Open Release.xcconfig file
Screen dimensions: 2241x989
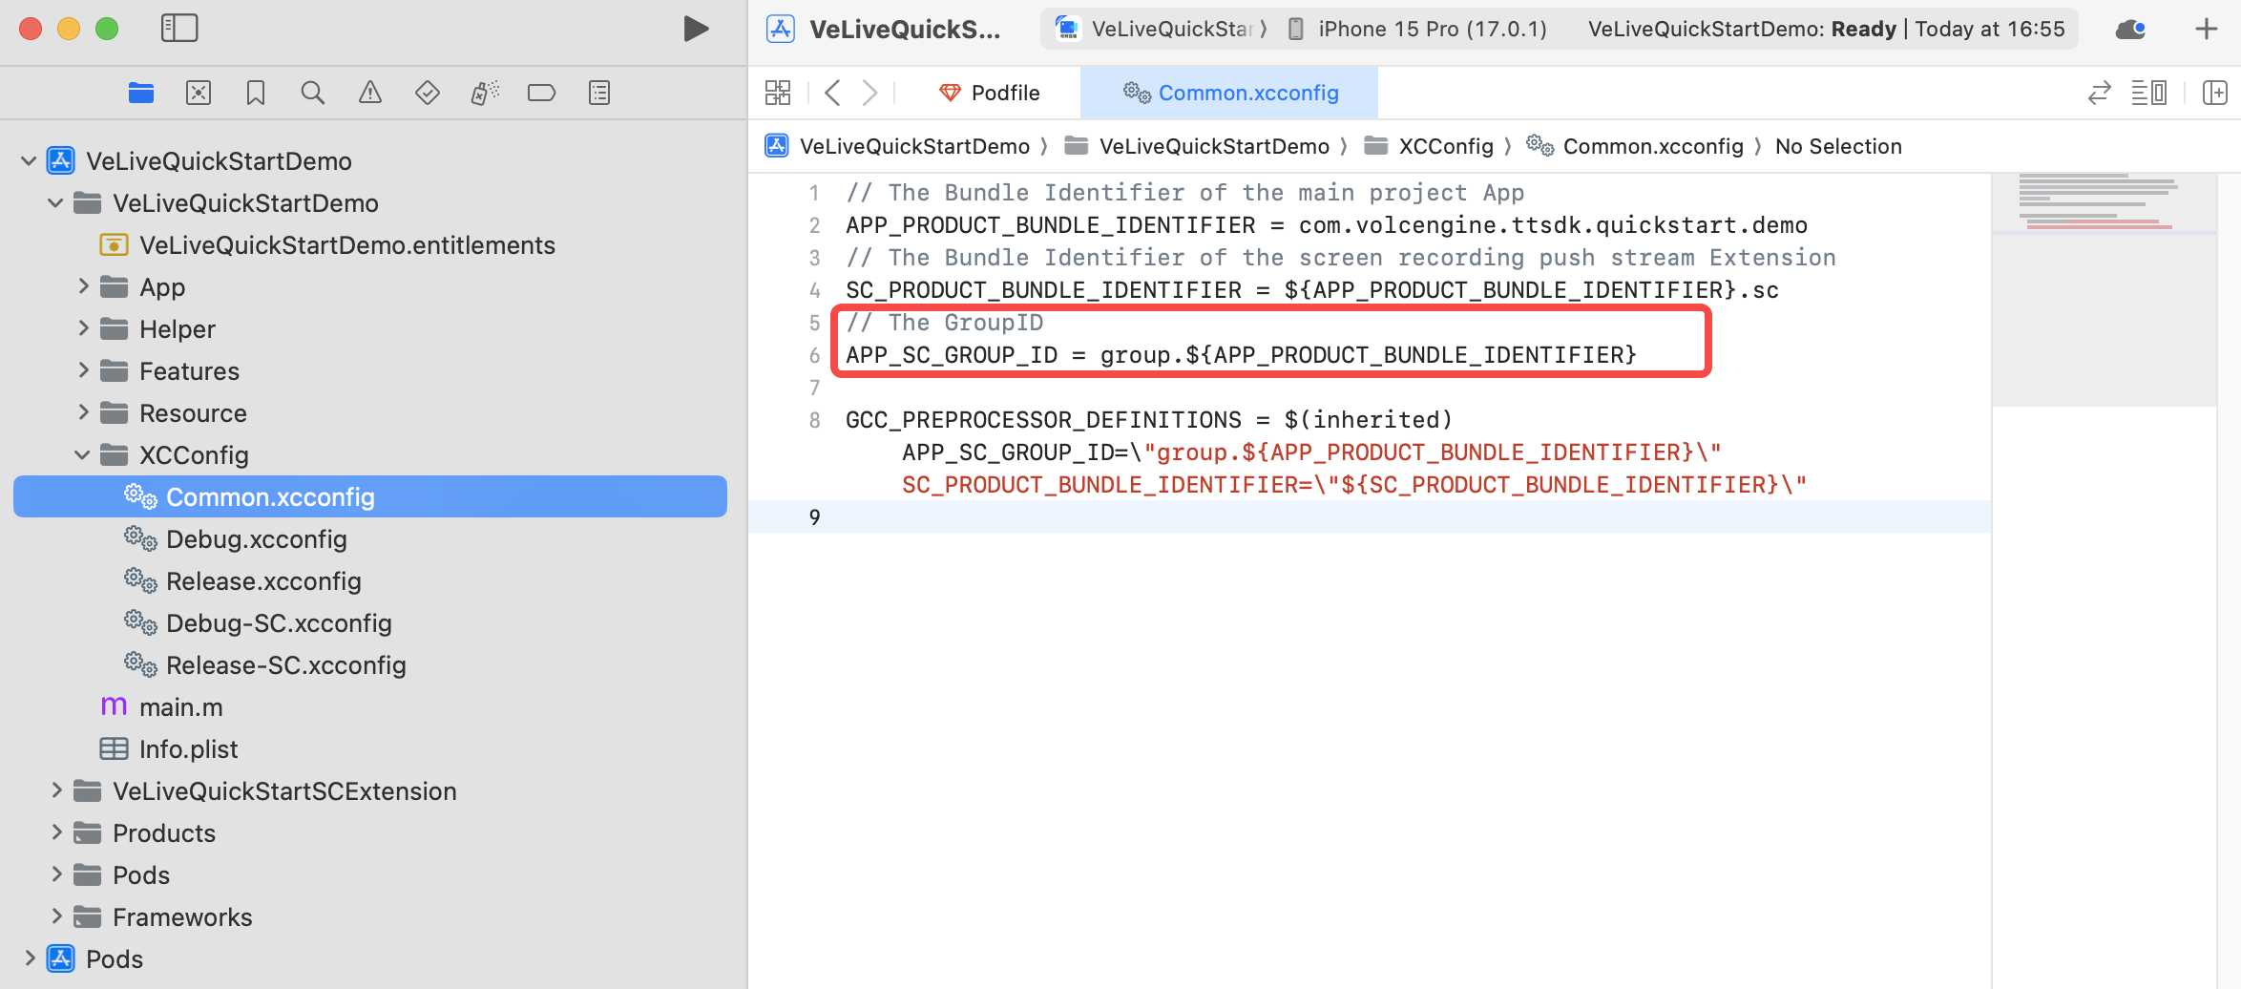tap(242, 581)
